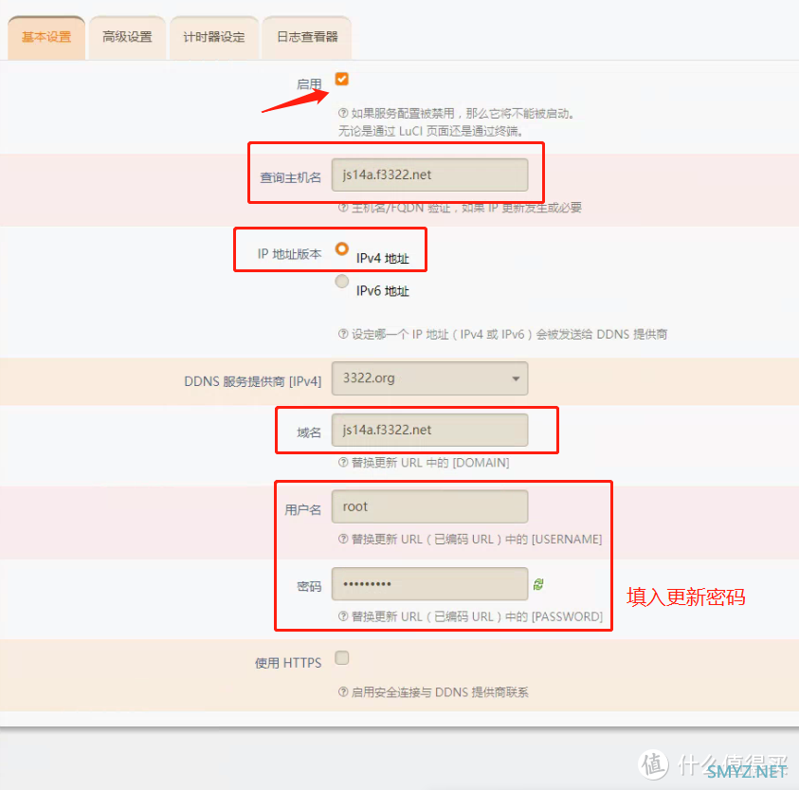The image size is (799, 790).
Task: Click the help icon before 设定哪一个 IP 地址
Action: click(343, 334)
